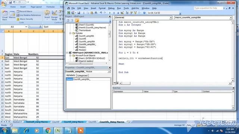This screenshot has height=134, width=239.
Task: Close the Watches pane
Action: click(233, 88)
